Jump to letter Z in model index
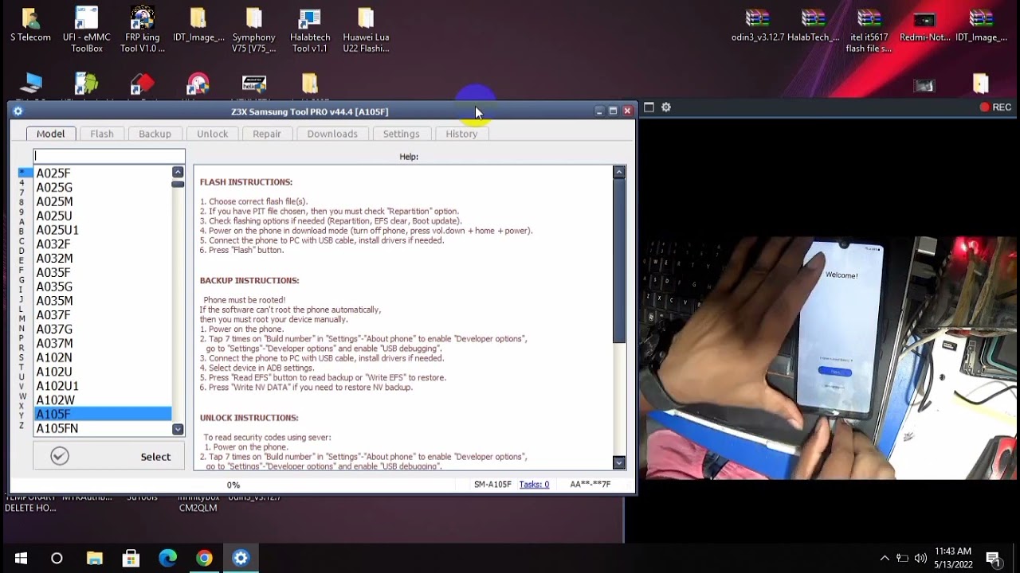This screenshot has width=1020, height=573. point(22,426)
